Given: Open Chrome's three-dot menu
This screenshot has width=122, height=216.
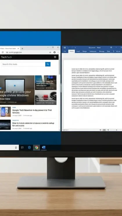Looking at the screenshot, I should 58,52.
